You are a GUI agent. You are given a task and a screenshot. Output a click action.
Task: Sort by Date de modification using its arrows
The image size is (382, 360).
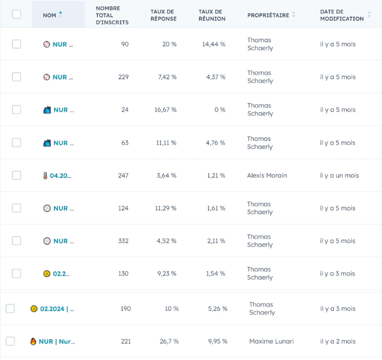(368, 15)
